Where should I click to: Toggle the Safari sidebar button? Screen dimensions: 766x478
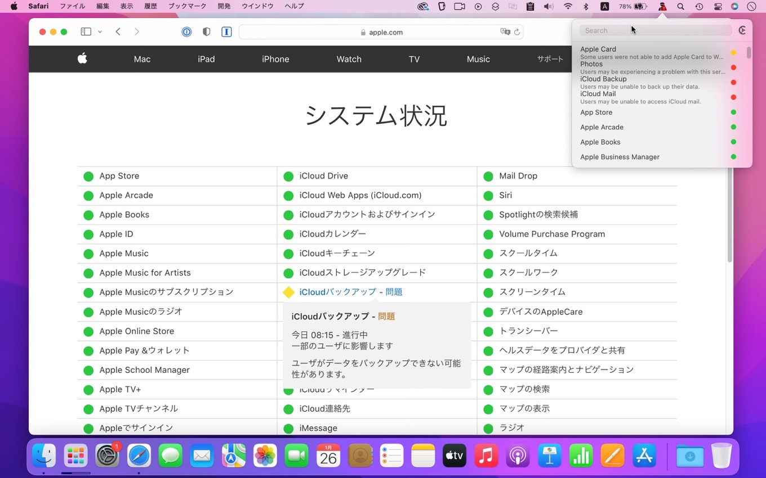click(86, 32)
